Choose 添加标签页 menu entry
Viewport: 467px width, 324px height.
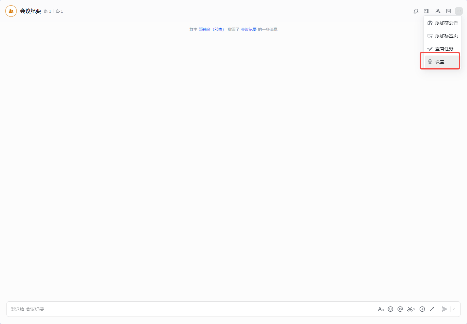[x=443, y=36]
